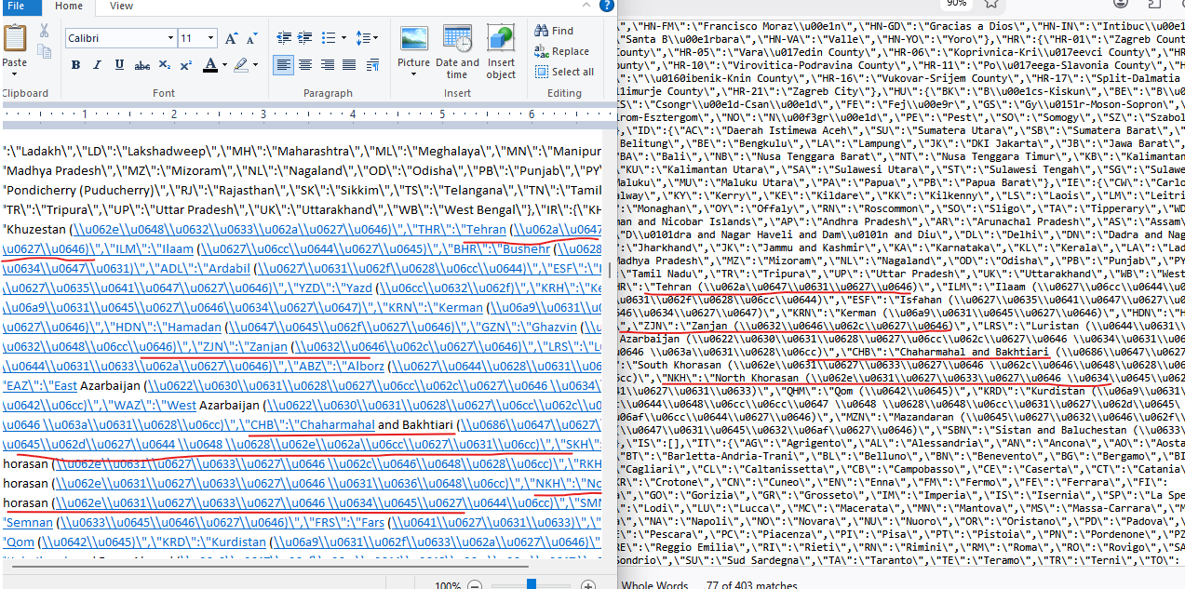Click the Strikethrough icon
Screen dimensions: 1185x589
tap(141, 65)
